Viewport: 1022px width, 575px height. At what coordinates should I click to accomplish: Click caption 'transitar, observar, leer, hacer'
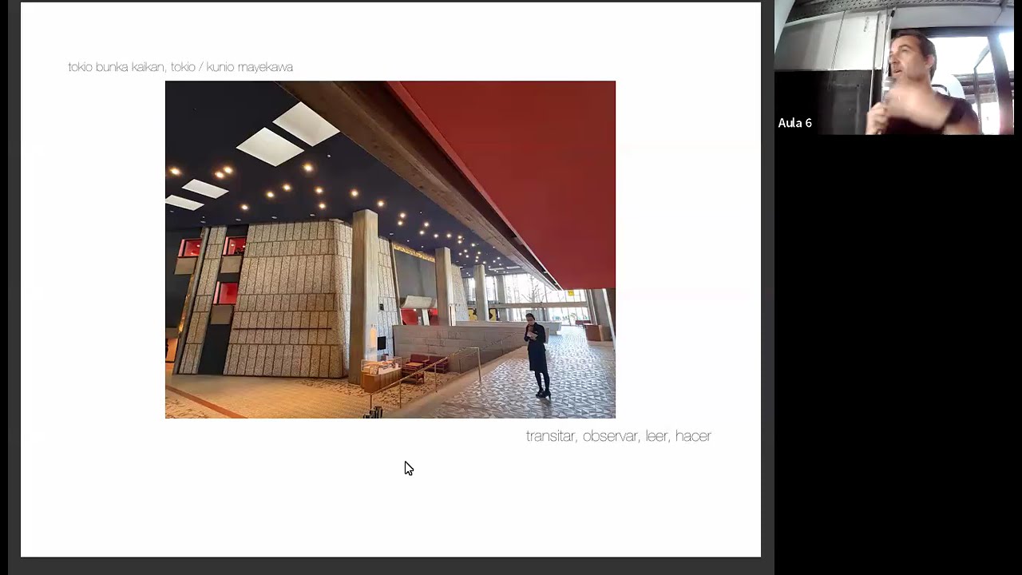619,436
